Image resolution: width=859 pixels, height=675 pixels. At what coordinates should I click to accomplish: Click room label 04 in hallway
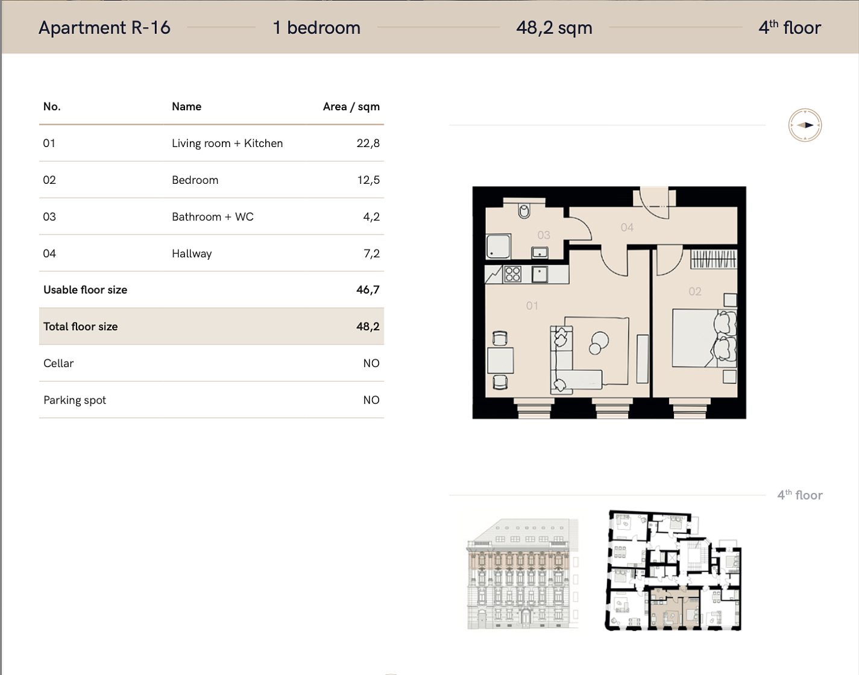[627, 227]
